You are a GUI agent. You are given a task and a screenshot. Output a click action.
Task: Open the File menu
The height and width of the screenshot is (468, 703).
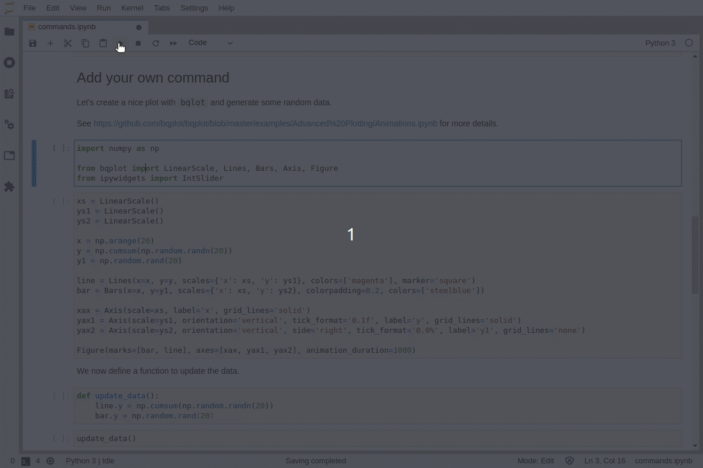[x=29, y=8]
